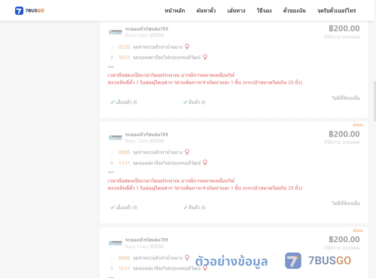Click จุดจอดสถานีรถไฟกรุงเทพอภิวัฒน์ in 11:11 row
The width and height of the screenshot is (376, 278).
pos(167,163)
